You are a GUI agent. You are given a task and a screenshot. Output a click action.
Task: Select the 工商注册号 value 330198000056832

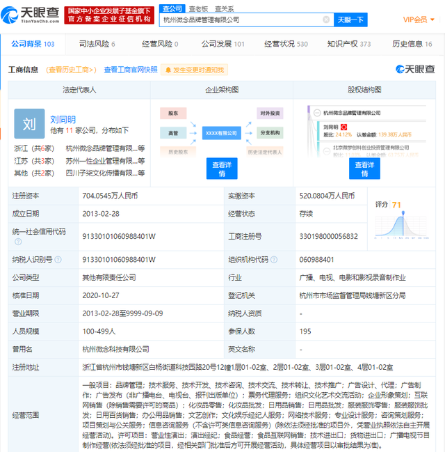(x=328, y=236)
